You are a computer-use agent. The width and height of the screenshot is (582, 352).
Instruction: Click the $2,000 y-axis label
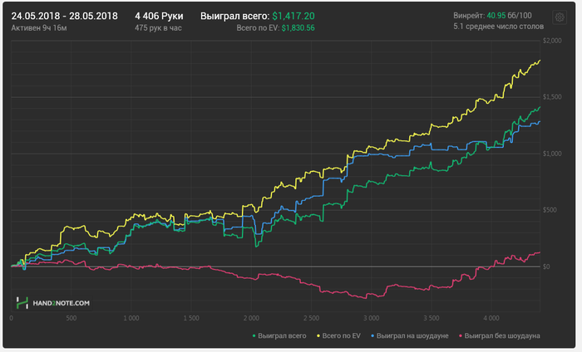552,41
